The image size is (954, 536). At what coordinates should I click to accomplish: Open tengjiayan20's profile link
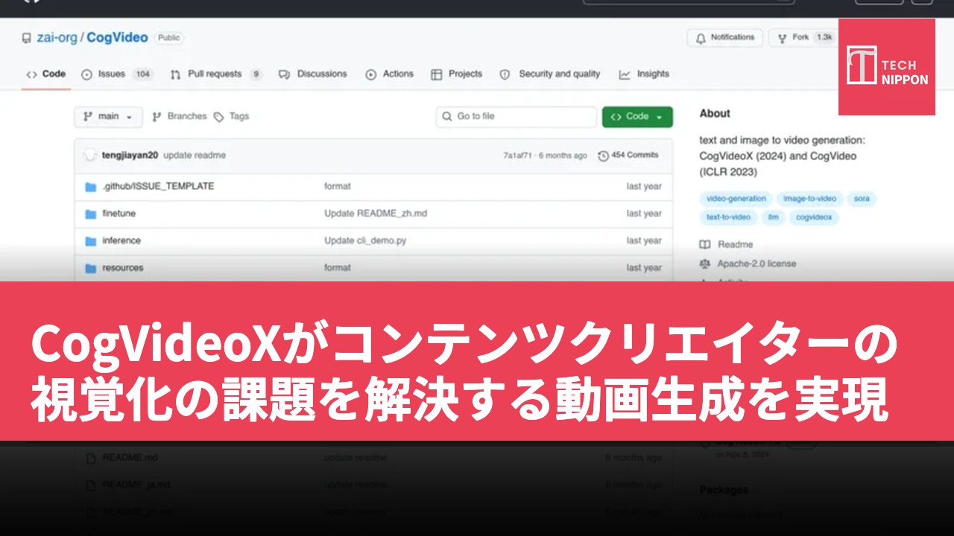(130, 156)
